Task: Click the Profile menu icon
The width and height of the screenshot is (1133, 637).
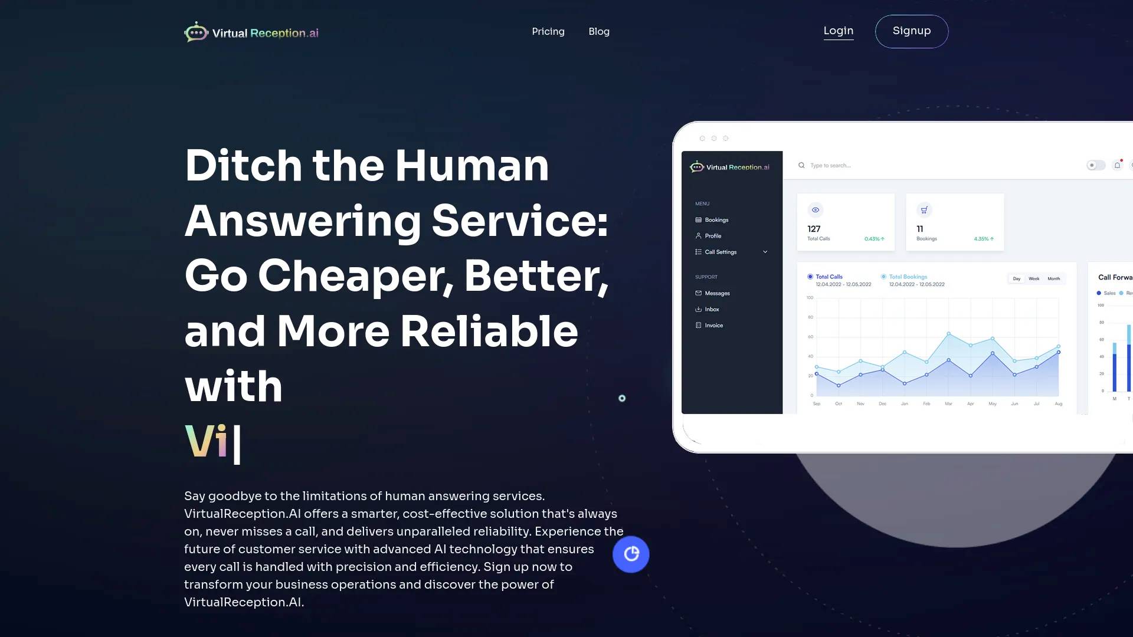Action: coord(699,236)
